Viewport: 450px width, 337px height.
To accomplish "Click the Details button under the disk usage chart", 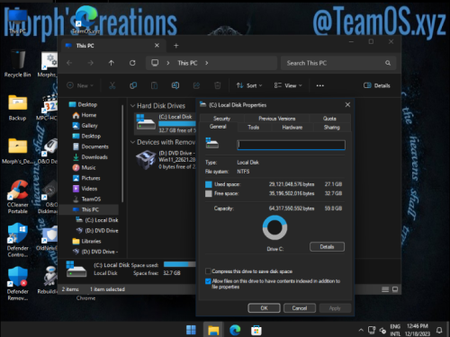I will click(327, 247).
